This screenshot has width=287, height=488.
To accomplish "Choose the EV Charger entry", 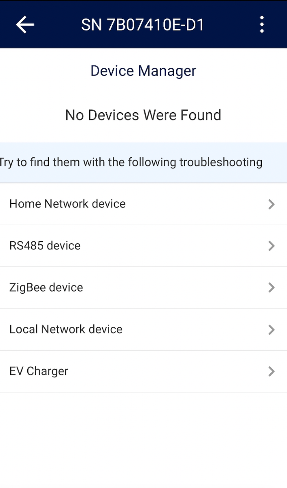I will coord(143,371).
